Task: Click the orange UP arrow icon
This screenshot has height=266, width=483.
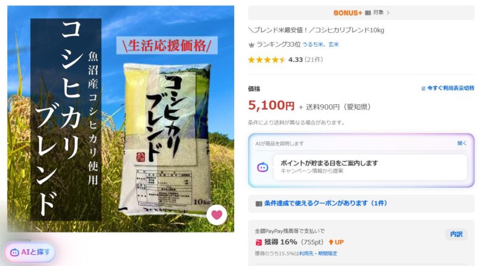Action: pyautogui.click(x=331, y=242)
